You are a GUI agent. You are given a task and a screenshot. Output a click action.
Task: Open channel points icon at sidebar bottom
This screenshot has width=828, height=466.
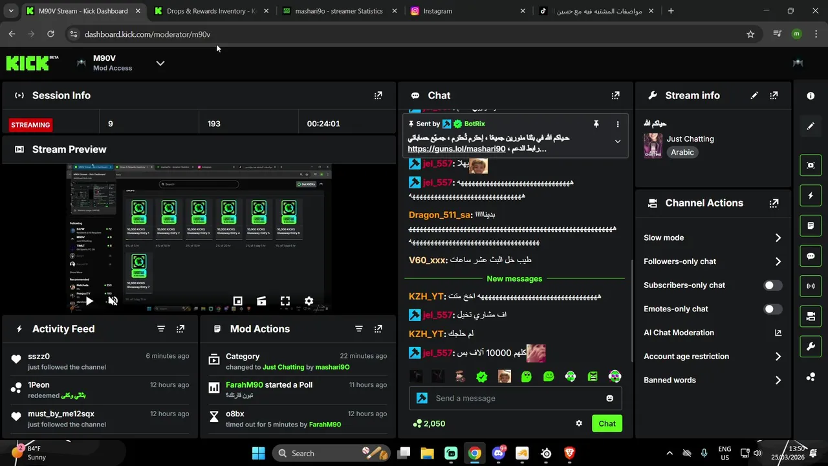coord(811,377)
